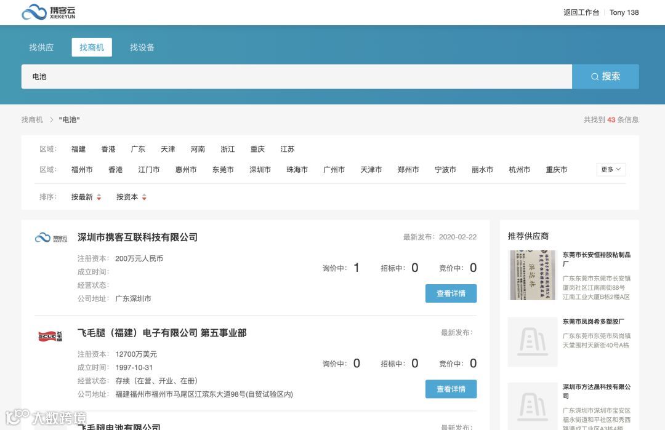665x430 pixels.
Task: Switch to 找供应 tab
Action: pyautogui.click(x=41, y=47)
